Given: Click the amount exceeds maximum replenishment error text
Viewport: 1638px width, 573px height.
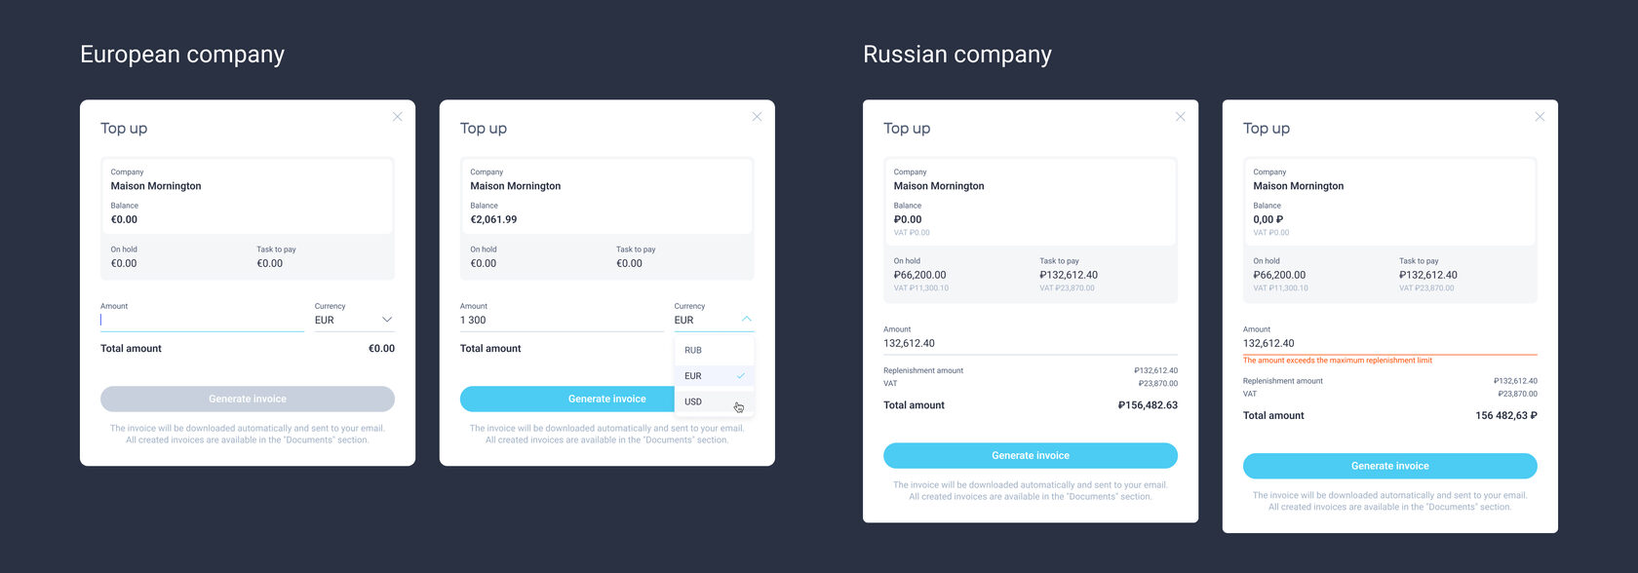Looking at the screenshot, I should coord(1337,361).
